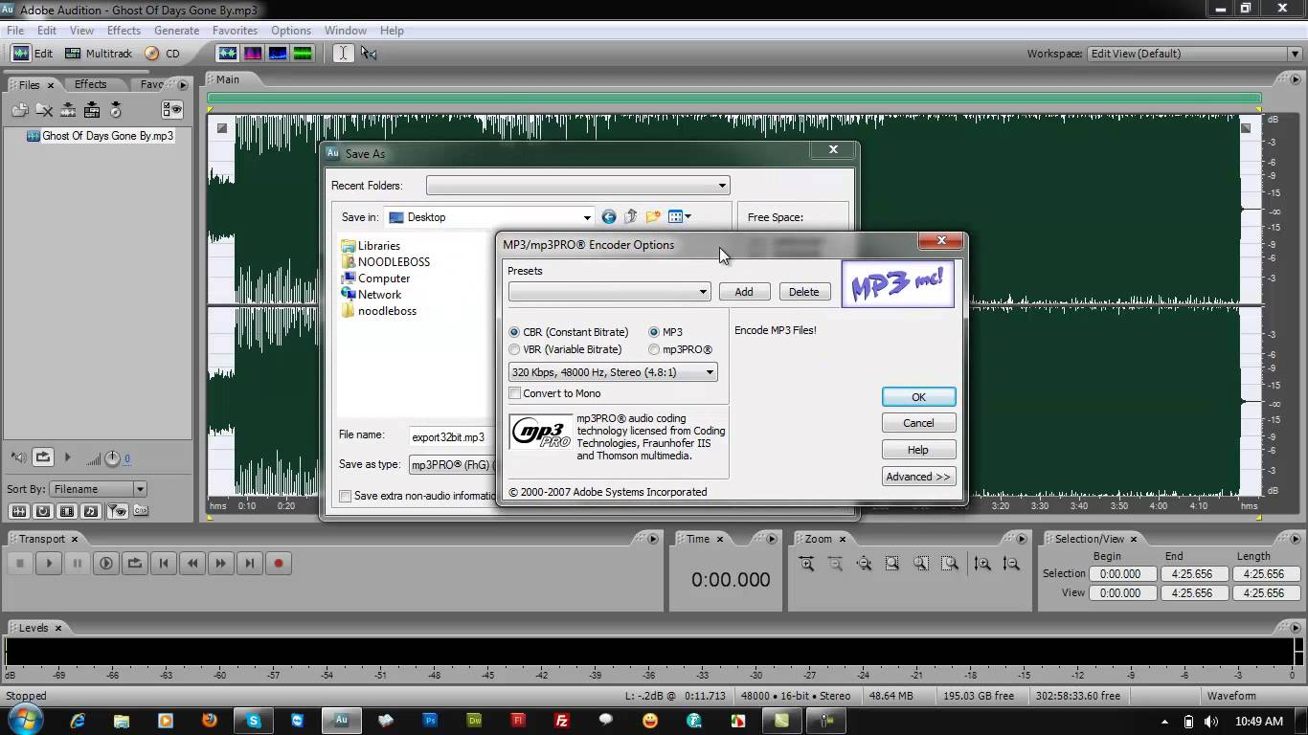
Task: Toggle Show Markers filter eye button
Action: (117, 511)
